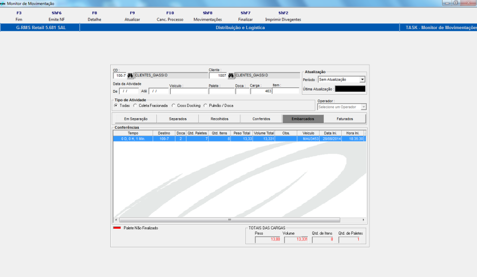This screenshot has width=477, height=277.
Task: Click the Destino column header
Action: [164, 133]
